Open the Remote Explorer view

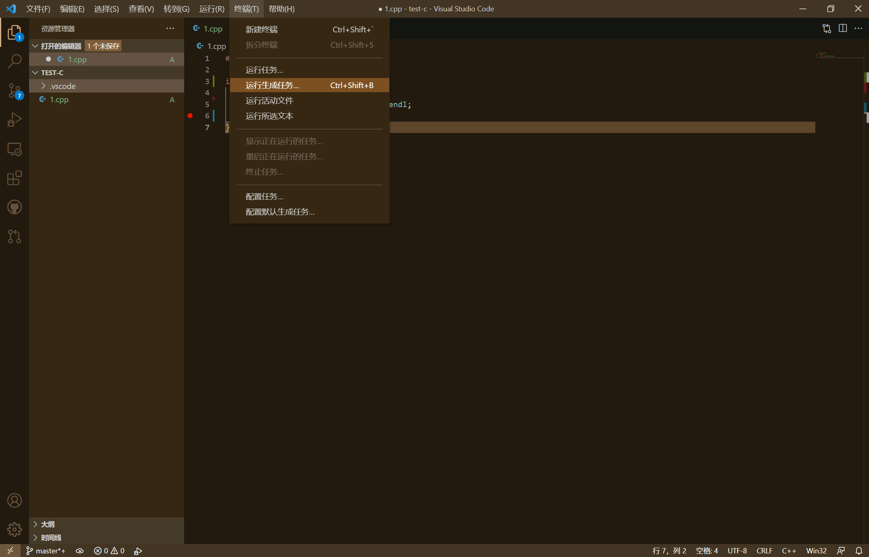click(15, 149)
